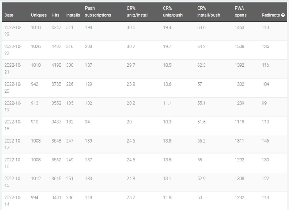
Task: Select the 2022-10-22 date cell
Action: (13, 50)
